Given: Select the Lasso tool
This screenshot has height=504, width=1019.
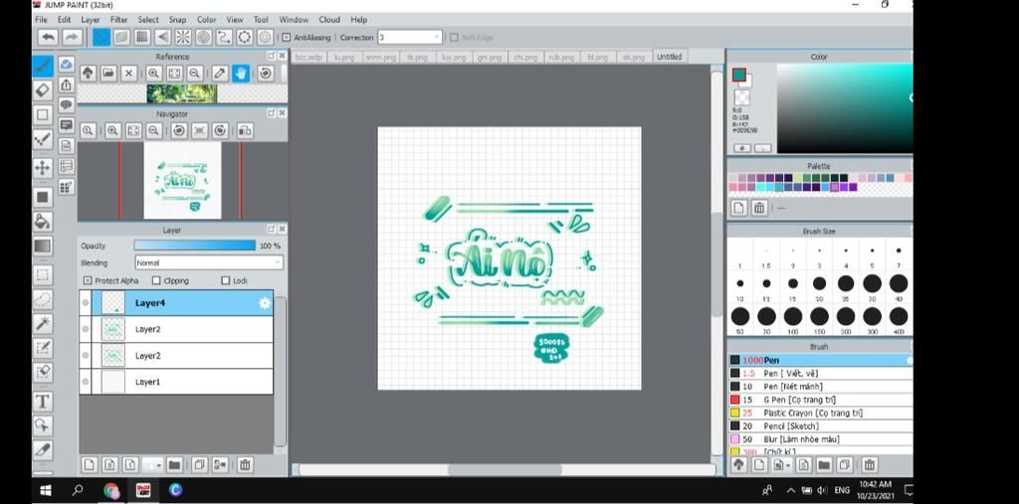Looking at the screenshot, I should tap(43, 299).
